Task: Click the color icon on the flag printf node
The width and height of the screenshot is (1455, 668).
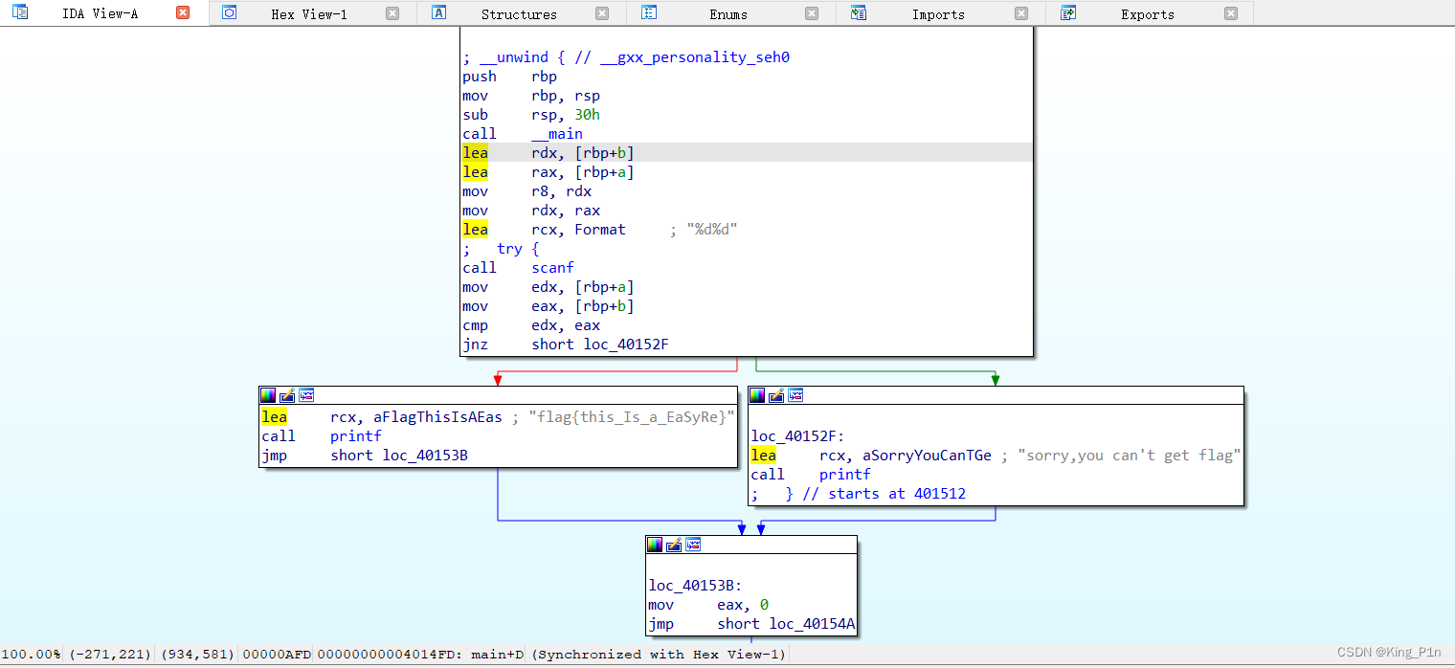Action: point(268,395)
